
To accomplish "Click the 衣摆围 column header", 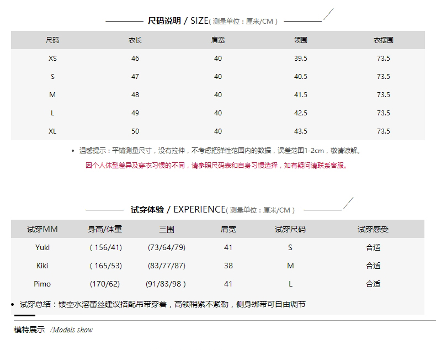I will pyautogui.click(x=383, y=40).
